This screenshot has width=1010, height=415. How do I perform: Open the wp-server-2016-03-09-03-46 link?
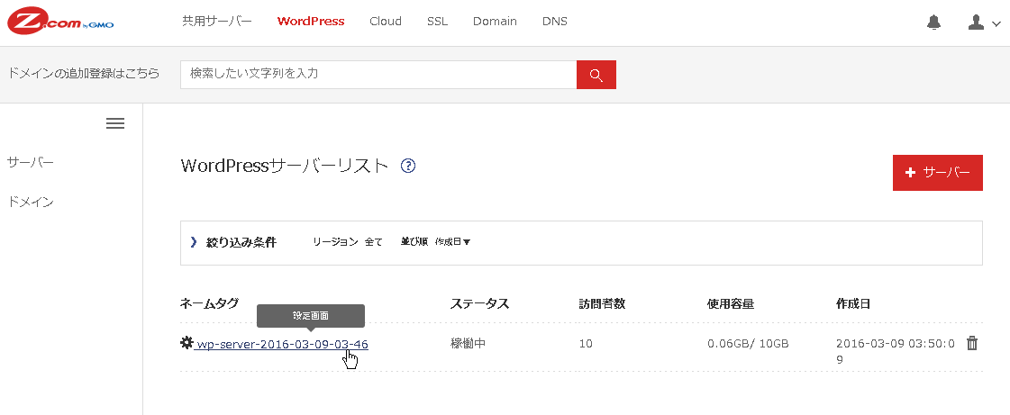click(x=282, y=344)
